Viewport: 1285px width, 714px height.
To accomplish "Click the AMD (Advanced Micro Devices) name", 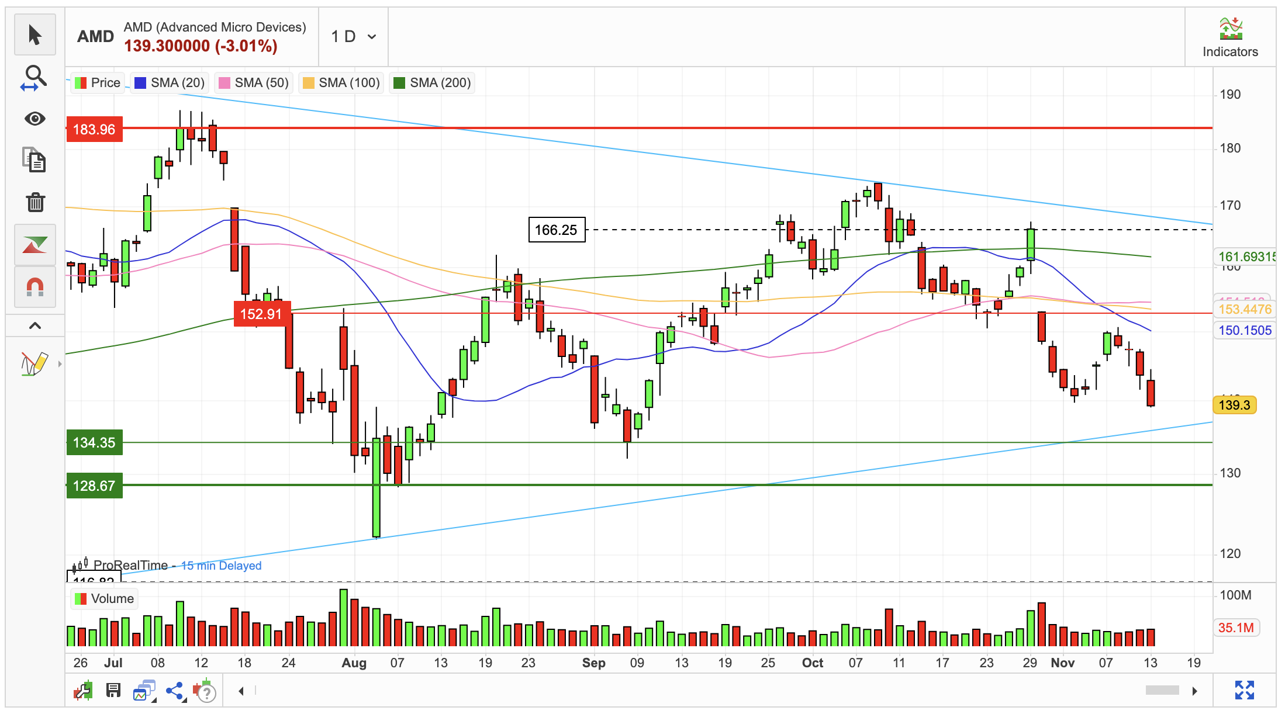I will click(215, 27).
